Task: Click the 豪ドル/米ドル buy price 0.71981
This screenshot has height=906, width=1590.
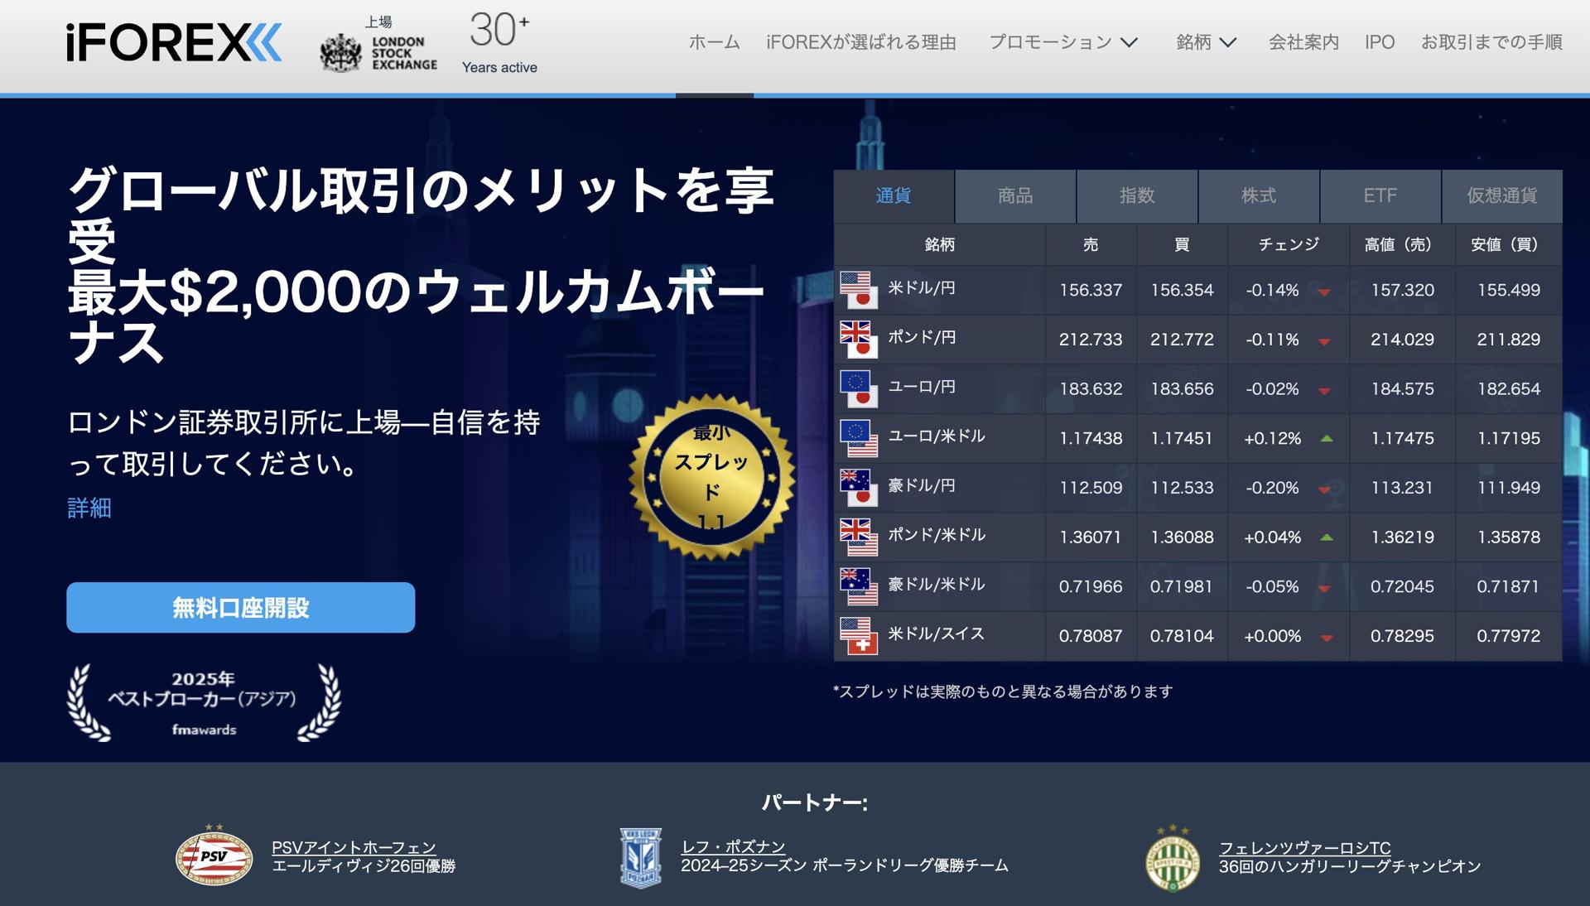Action: [x=1182, y=587]
